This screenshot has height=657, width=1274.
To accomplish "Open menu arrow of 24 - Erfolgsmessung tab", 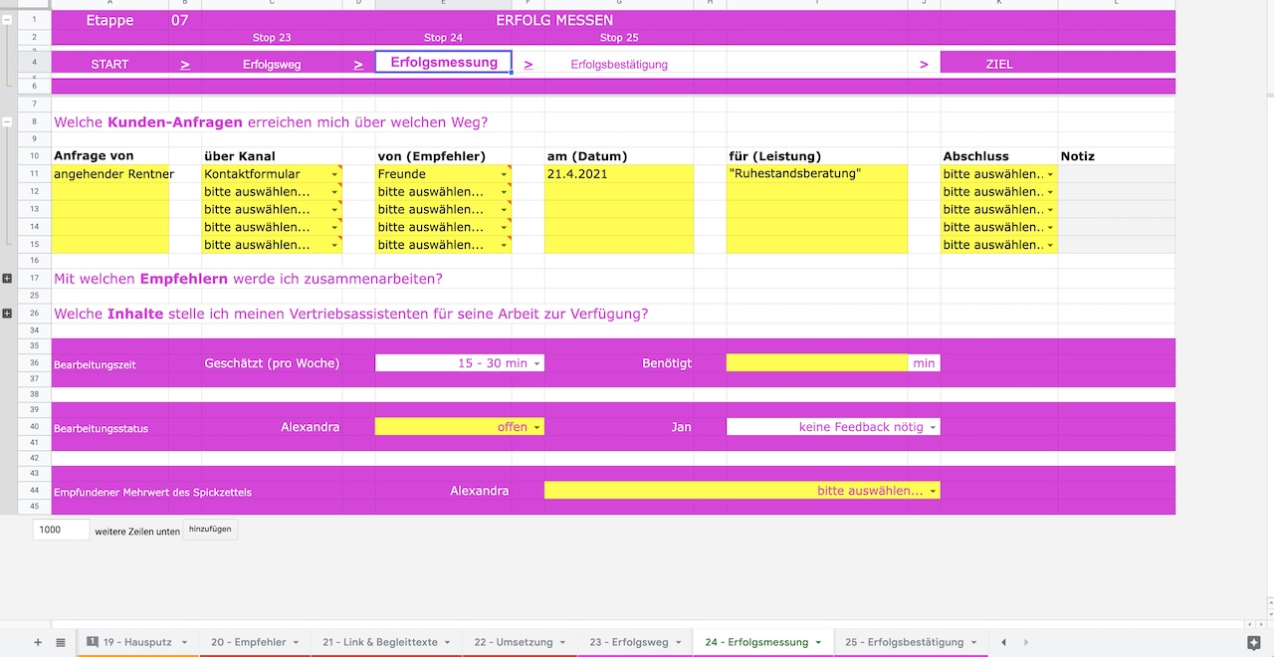I will coord(818,643).
